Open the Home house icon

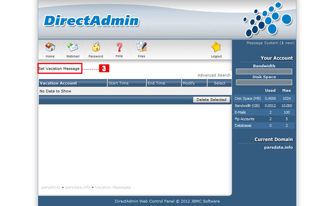(50, 47)
